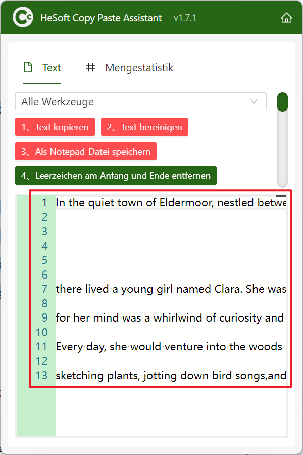Open the Mengestatistik tab
Image resolution: width=303 pixels, height=455 pixels.
pyautogui.click(x=130, y=68)
